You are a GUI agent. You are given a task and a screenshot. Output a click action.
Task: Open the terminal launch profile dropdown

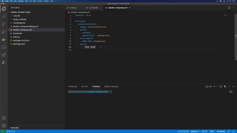pyautogui.click(x=217, y=86)
